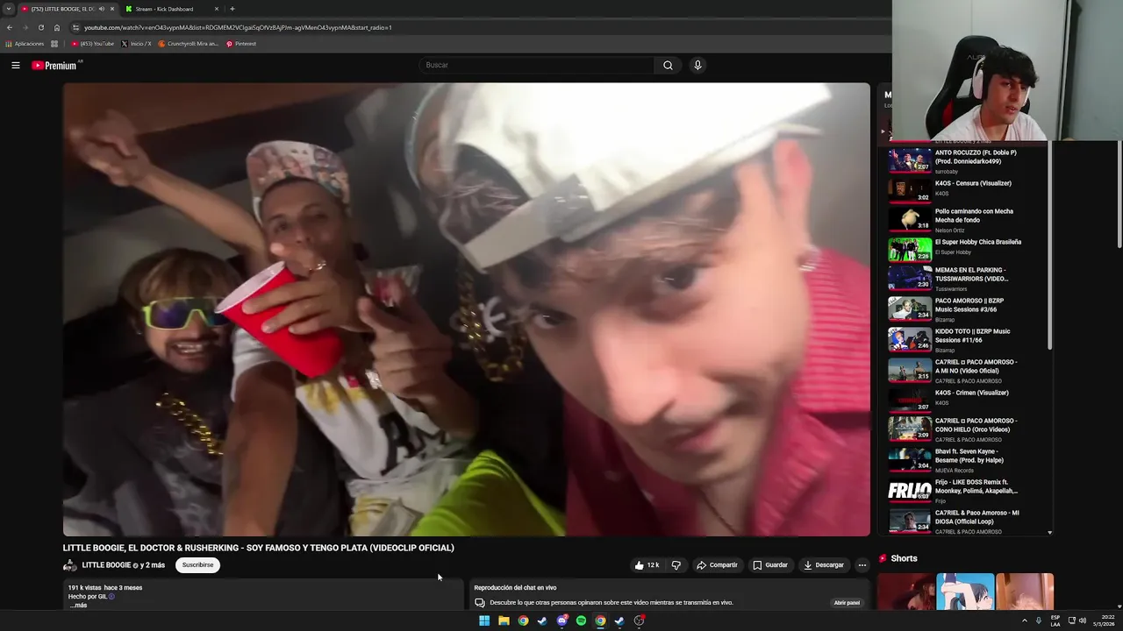Mute the tab via speaker icon
Viewport: 1123px width, 631px height.
102,9
